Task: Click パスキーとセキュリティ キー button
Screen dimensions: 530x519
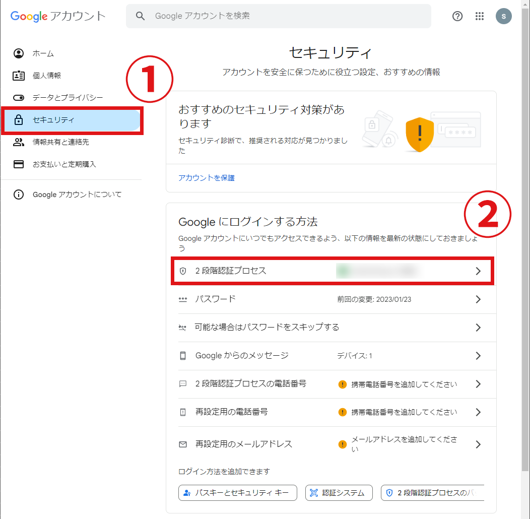Action: click(x=238, y=493)
